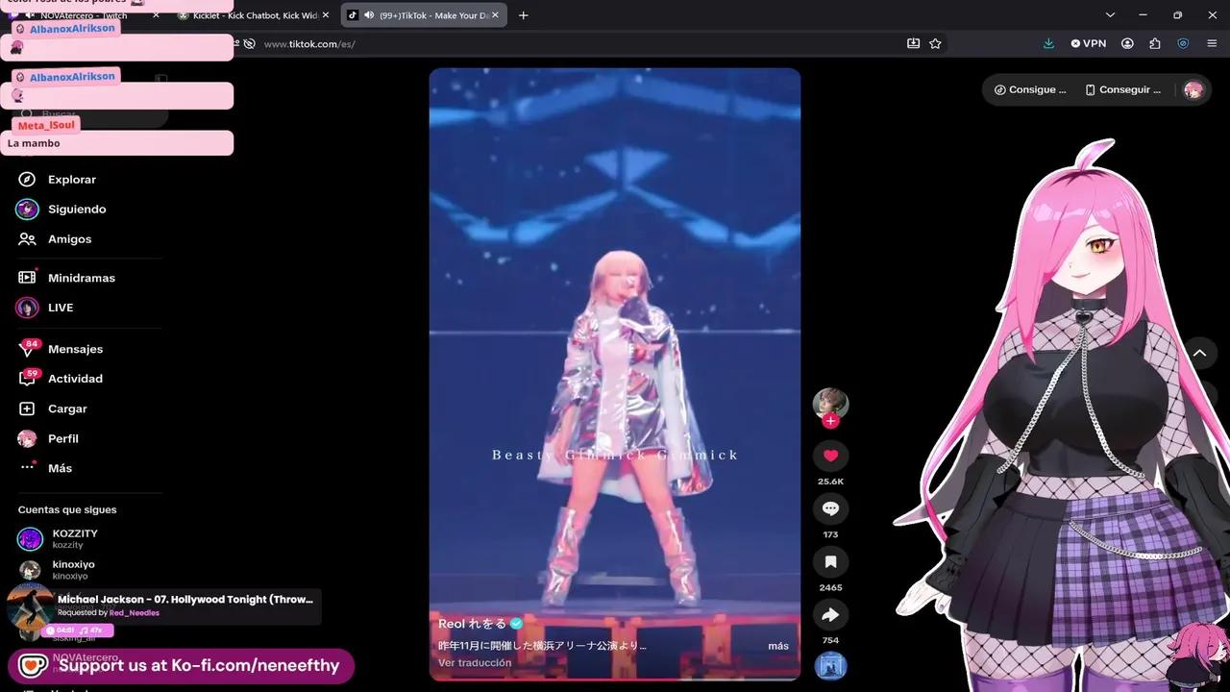1230x692 pixels.
Task: Close the Kicklet browser tab
Action: (x=326, y=15)
